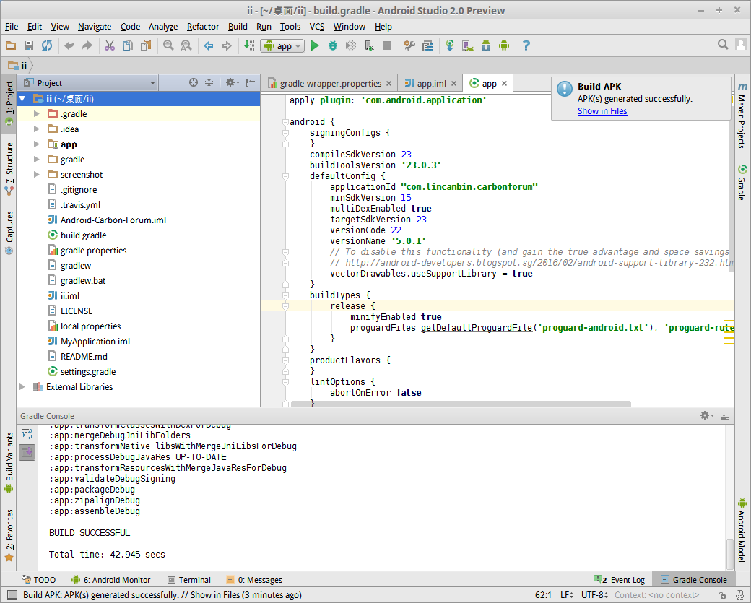Open the File menu
This screenshot has height=603, width=751.
(x=12, y=26)
